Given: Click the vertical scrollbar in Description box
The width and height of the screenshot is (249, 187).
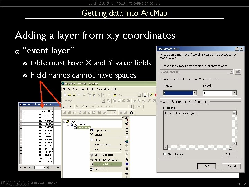Looking at the screenshot, I should [x=234, y=128].
